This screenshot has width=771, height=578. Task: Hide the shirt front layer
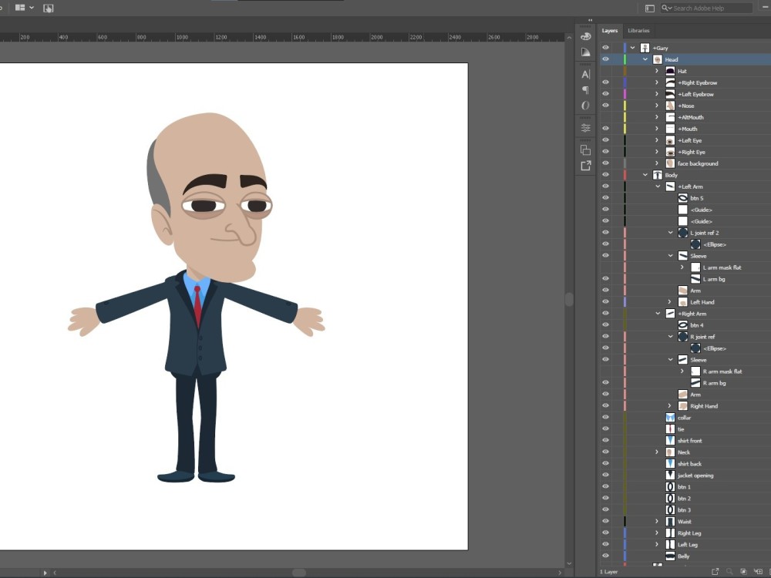pos(606,440)
